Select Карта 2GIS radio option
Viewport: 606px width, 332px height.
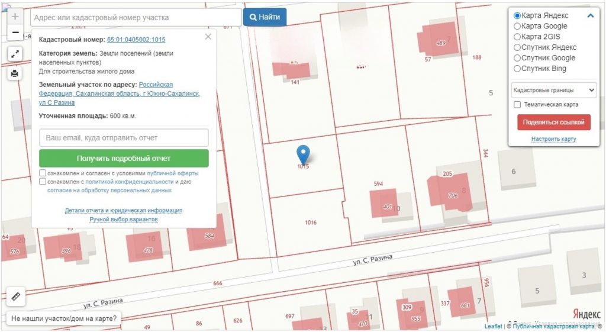pyautogui.click(x=517, y=37)
